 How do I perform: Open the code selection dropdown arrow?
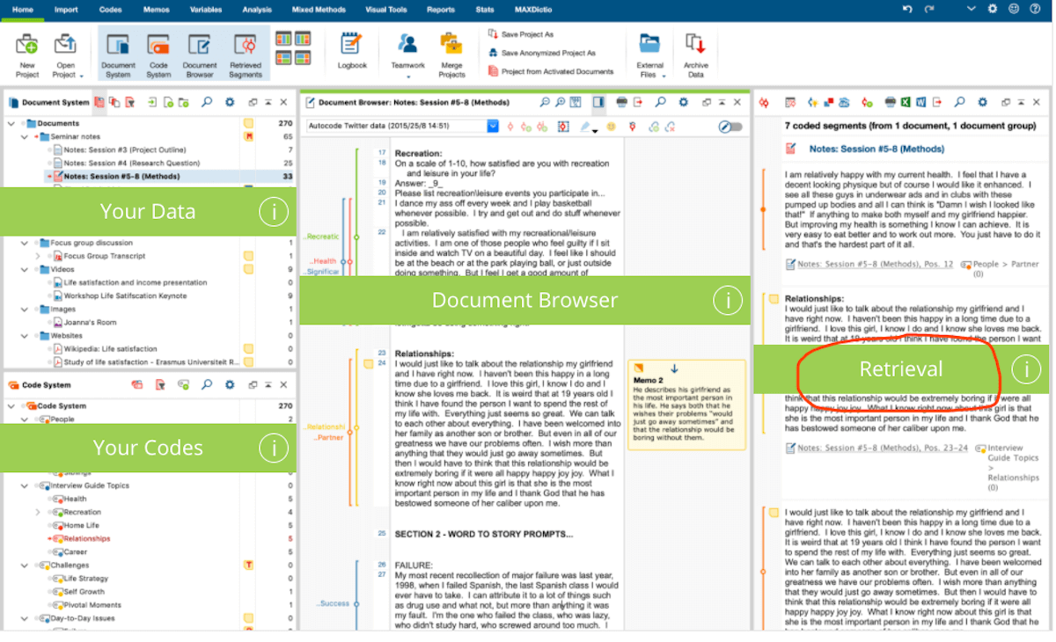pyautogui.click(x=493, y=127)
